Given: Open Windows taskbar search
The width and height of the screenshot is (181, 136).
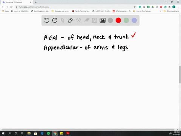Looking at the screenshot, I should [9, 133].
